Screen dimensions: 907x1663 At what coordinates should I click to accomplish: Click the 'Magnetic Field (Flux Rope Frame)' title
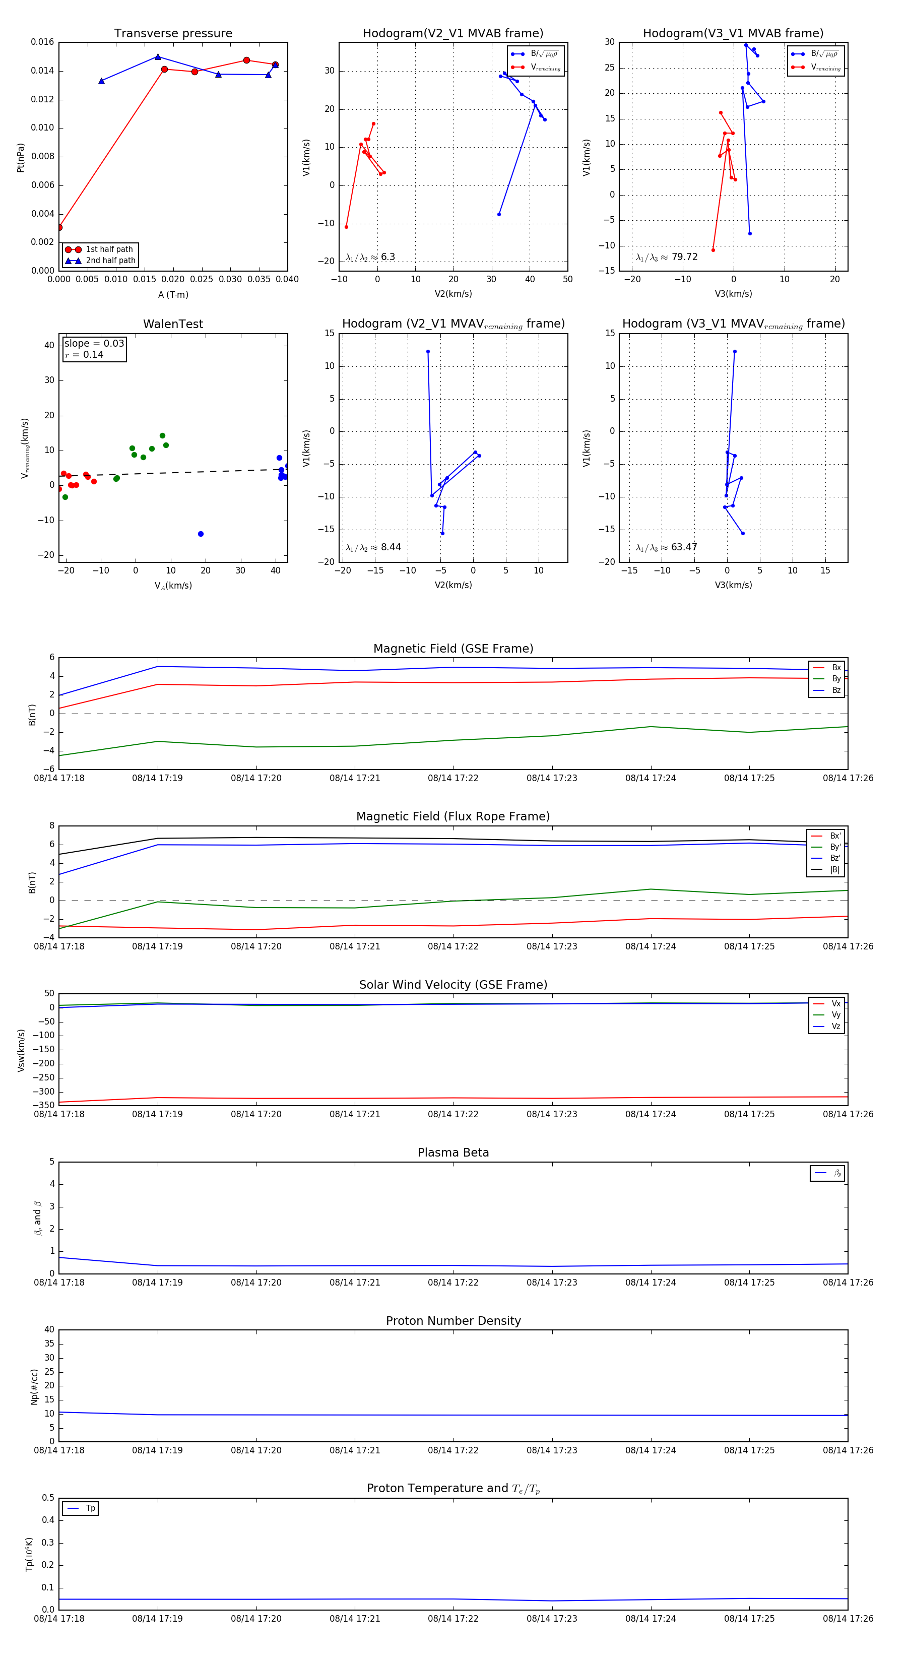pyautogui.click(x=453, y=817)
